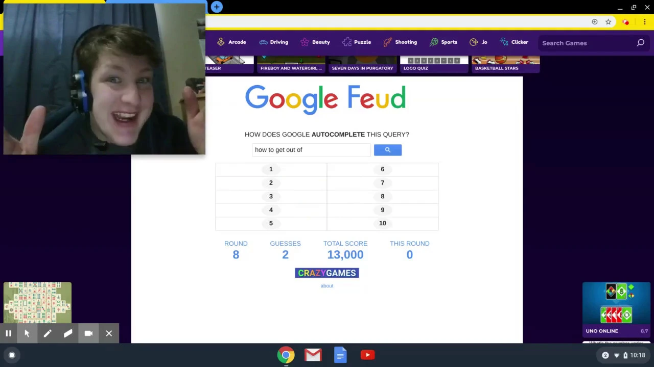The height and width of the screenshot is (367, 654).
Task: Click answer slot number 10
Action: pyautogui.click(x=382, y=223)
